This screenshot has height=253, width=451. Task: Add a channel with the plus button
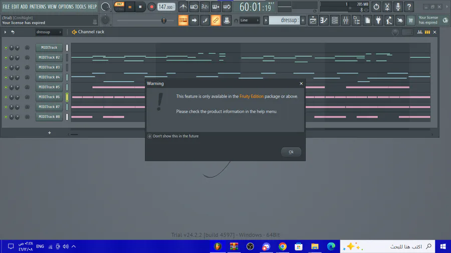50,133
